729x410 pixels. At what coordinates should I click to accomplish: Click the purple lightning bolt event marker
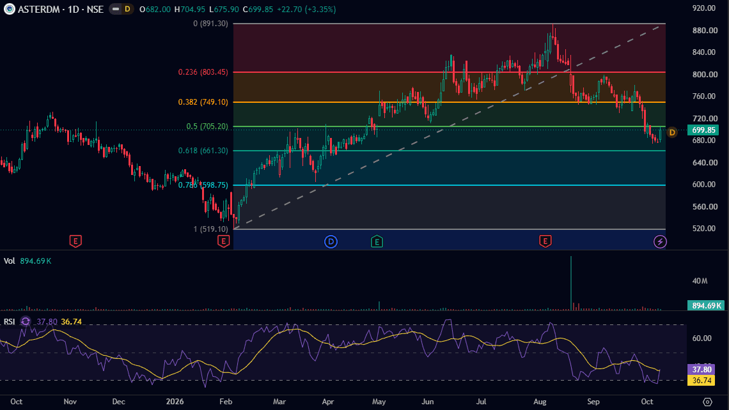tap(660, 241)
